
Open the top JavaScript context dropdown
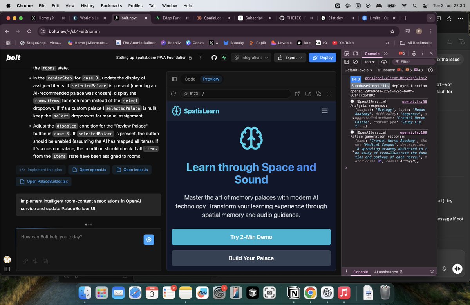(370, 62)
